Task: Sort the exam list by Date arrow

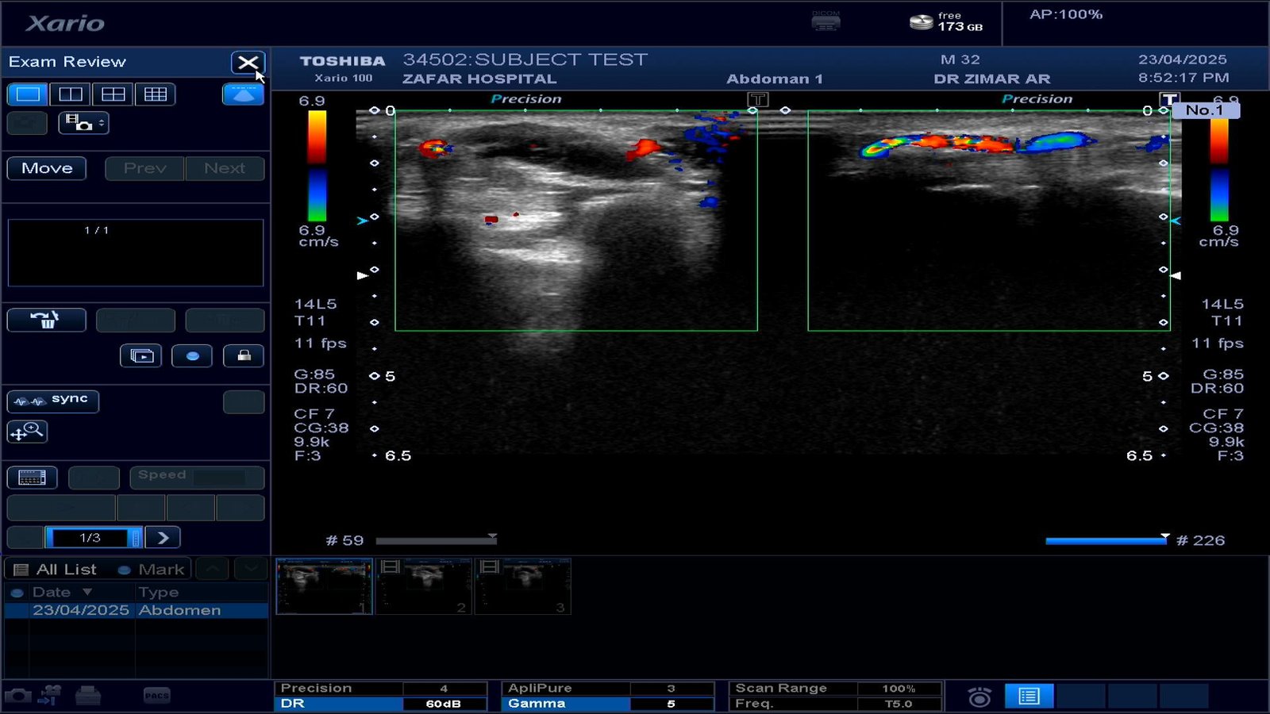Action: point(87,592)
